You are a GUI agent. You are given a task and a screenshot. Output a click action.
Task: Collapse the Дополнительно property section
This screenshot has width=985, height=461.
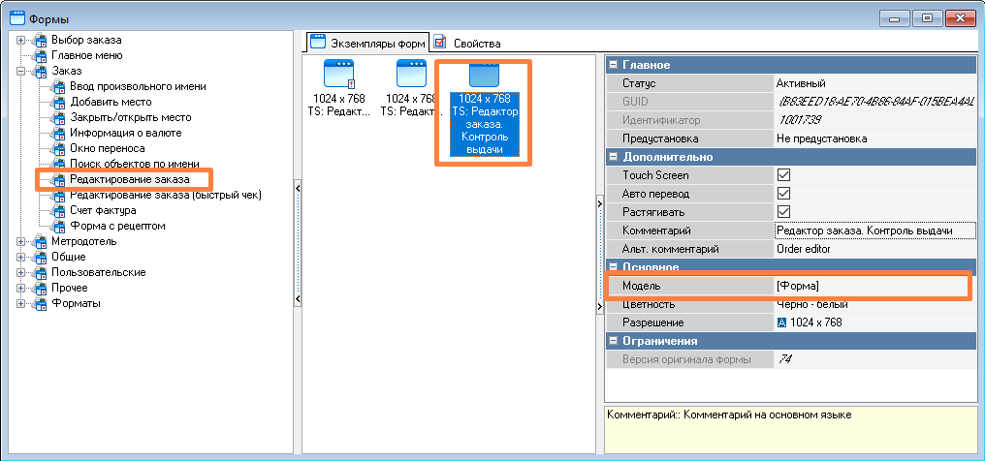click(613, 157)
